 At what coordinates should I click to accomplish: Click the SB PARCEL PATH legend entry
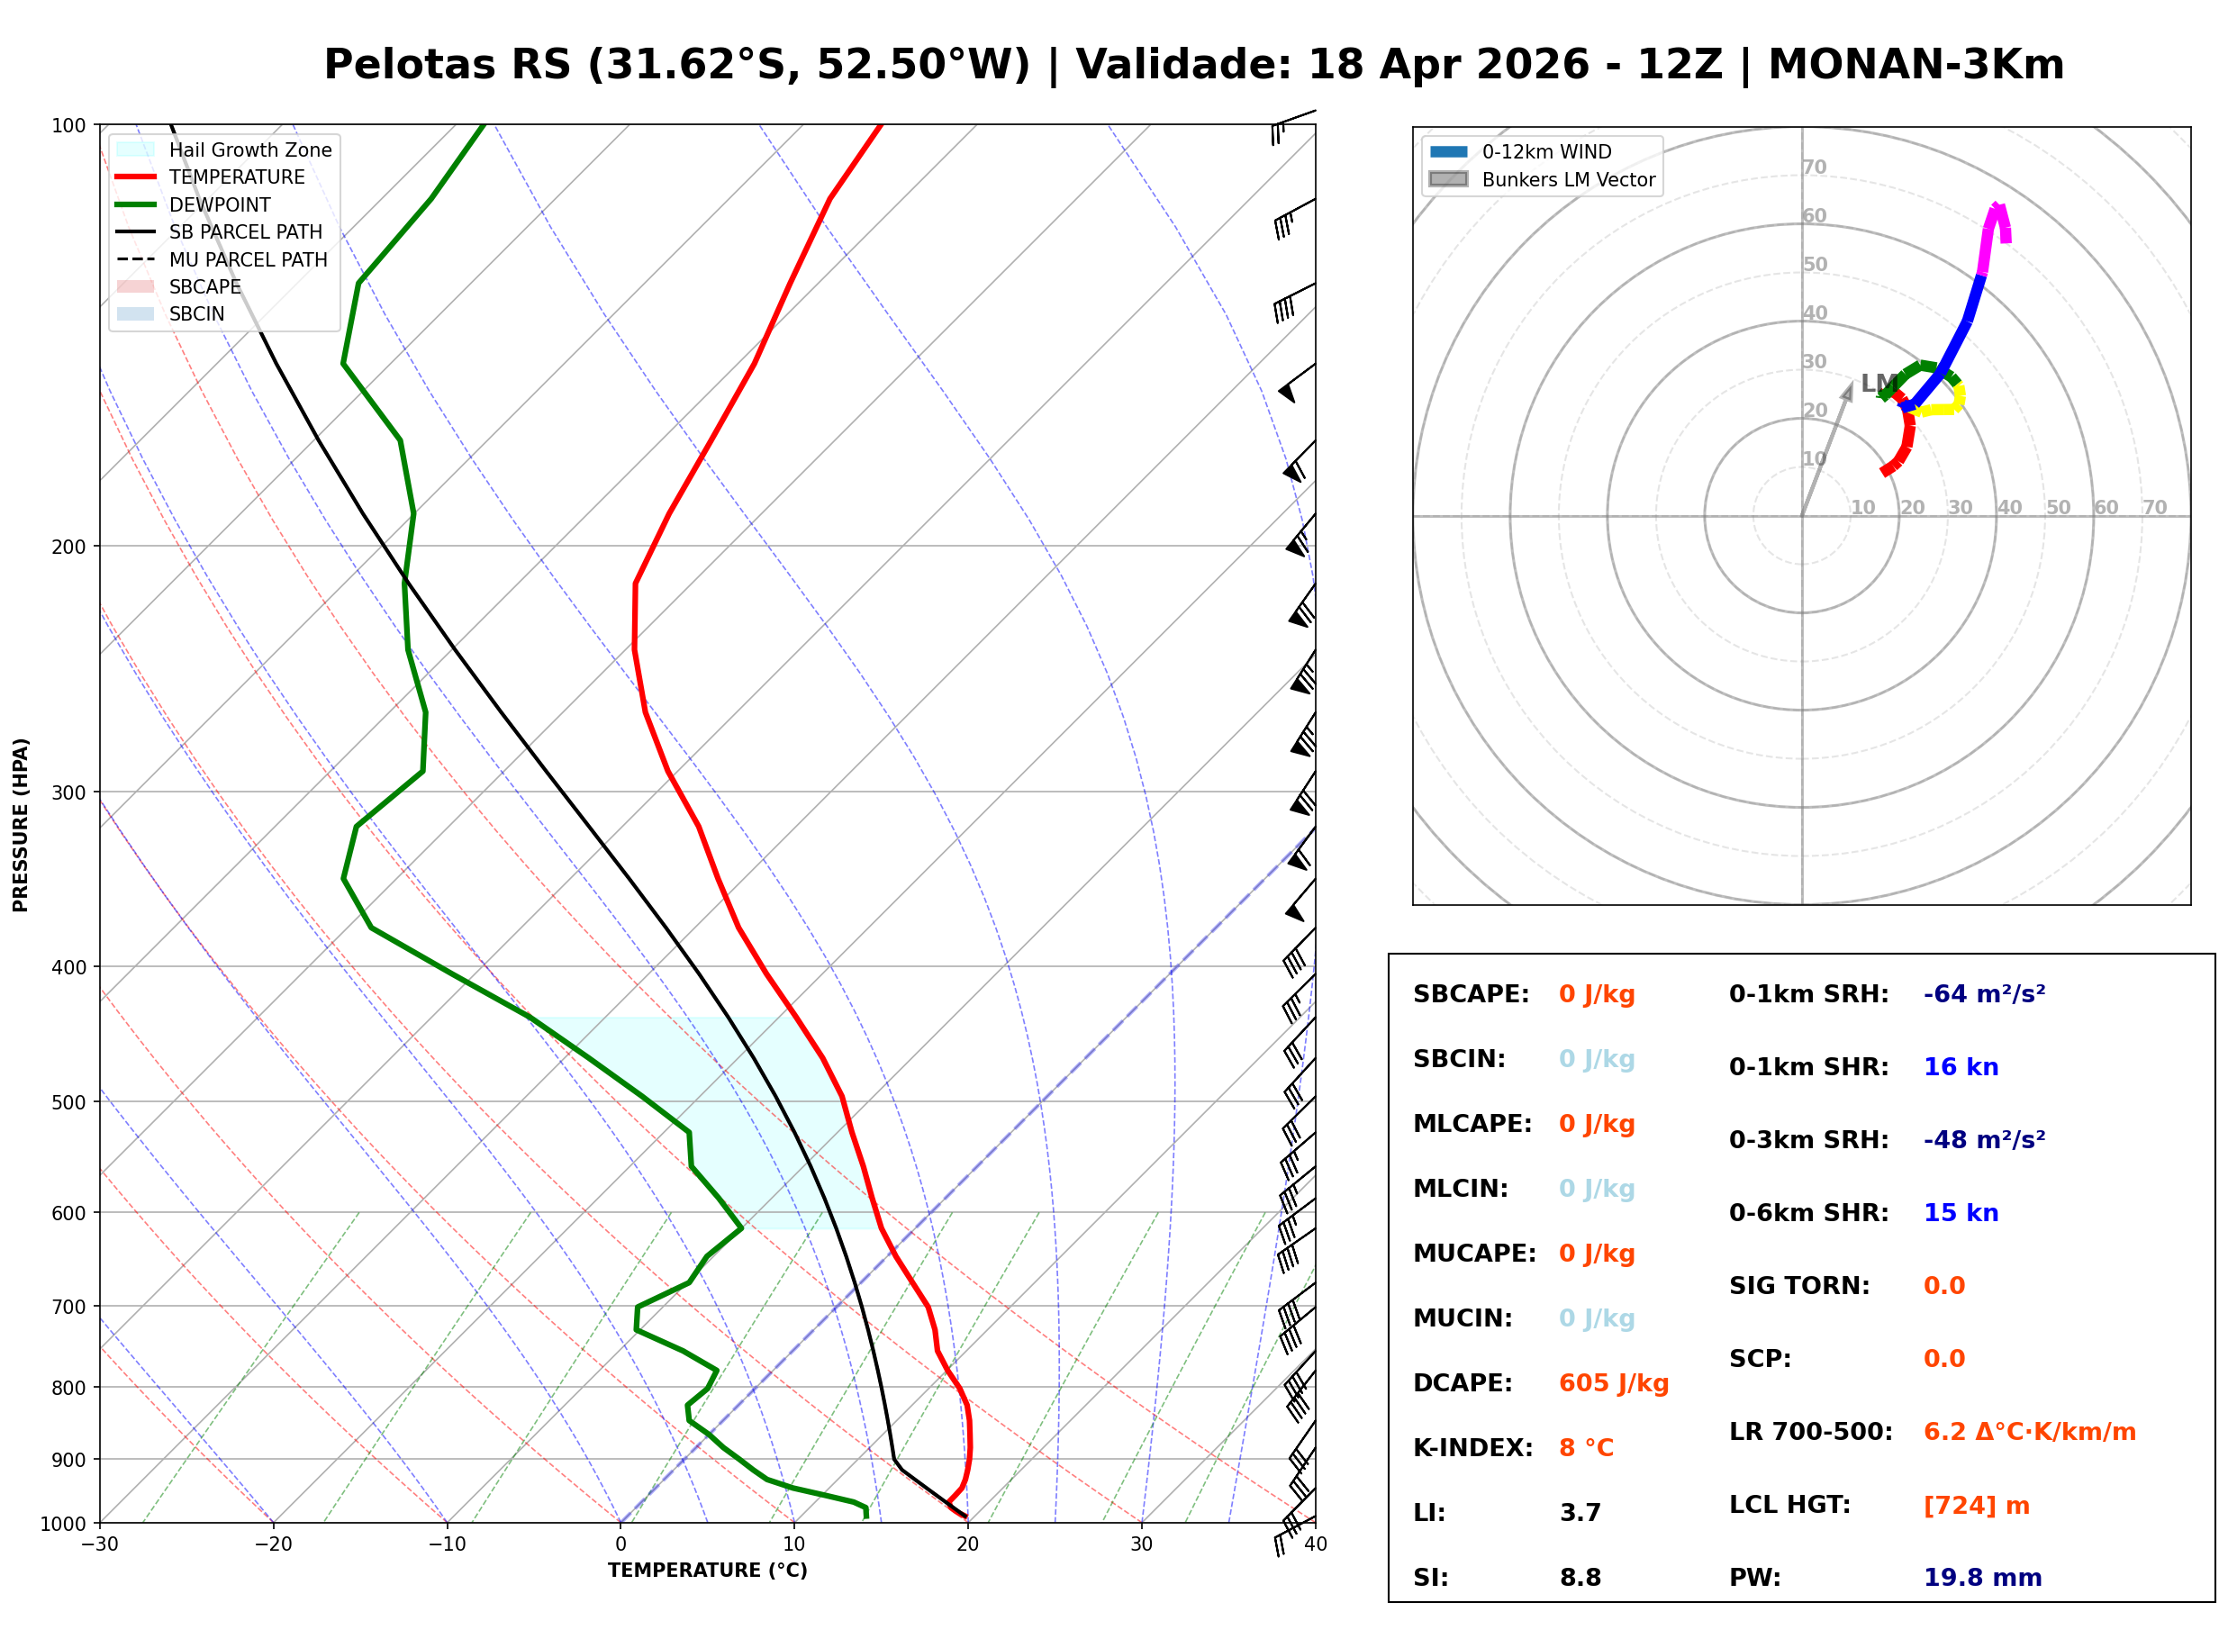pyautogui.click(x=136, y=231)
